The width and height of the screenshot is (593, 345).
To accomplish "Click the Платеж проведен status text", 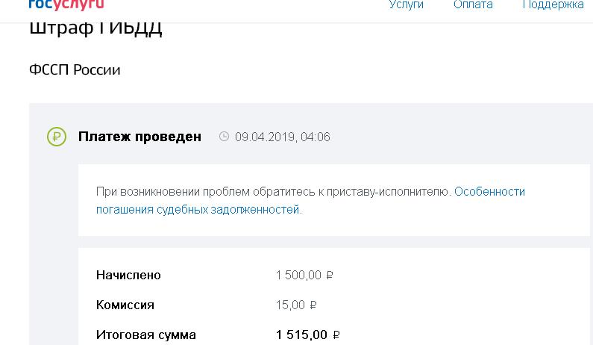I will coord(139,137).
